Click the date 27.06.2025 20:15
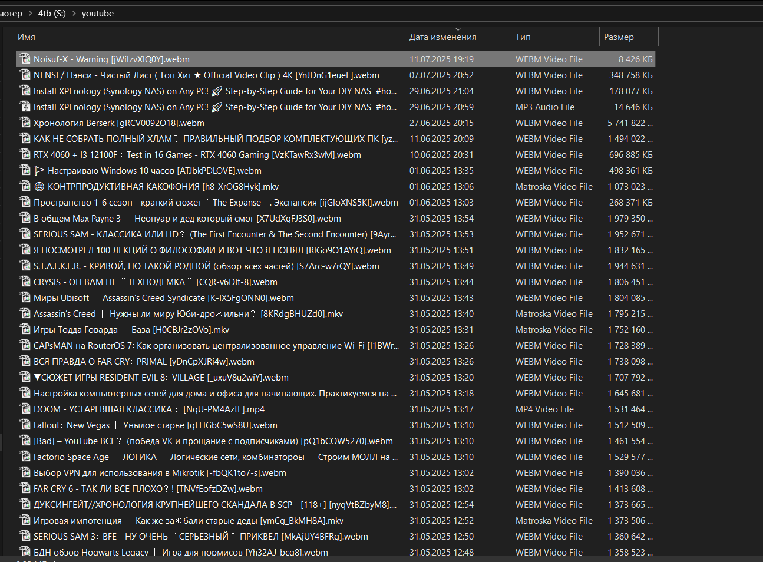This screenshot has height=562, width=763. pyautogui.click(x=442, y=123)
